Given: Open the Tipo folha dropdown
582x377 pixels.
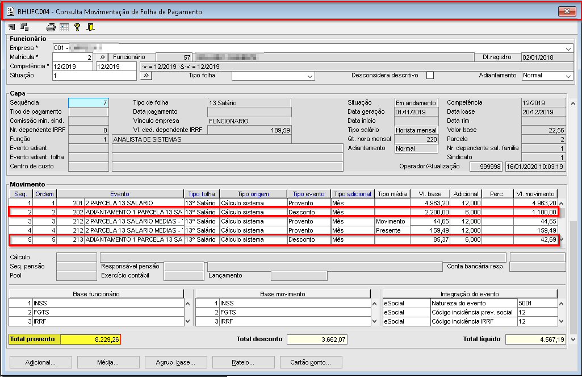Looking at the screenshot, I should [x=310, y=76].
